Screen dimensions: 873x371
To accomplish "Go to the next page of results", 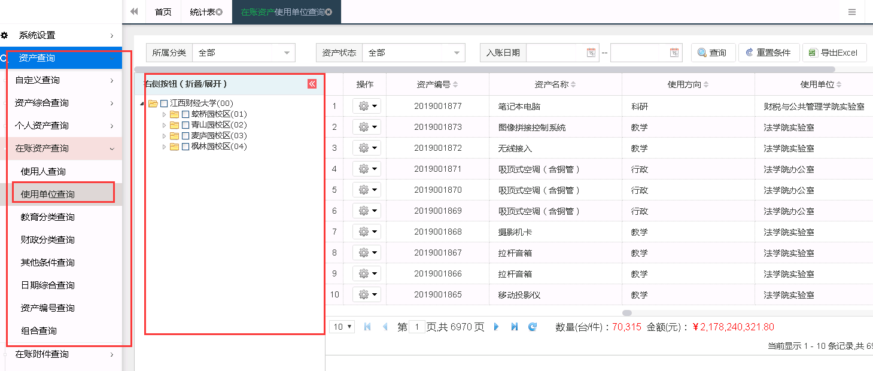I will pyautogui.click(x=496, y=327).
